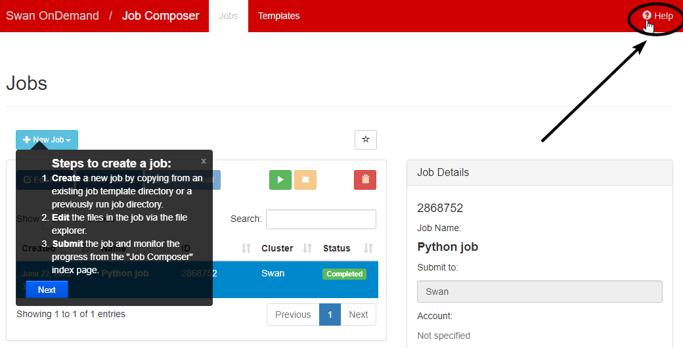Open the Help menu in the navbar
Viewport: 683px width, 348px height.
(x=658, y=16)
